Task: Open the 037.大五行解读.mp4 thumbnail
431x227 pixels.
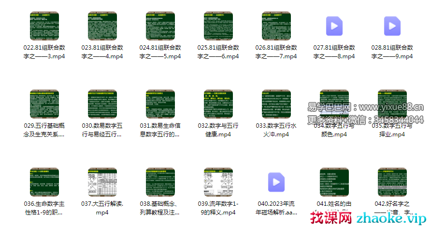Action: [102, 182]
